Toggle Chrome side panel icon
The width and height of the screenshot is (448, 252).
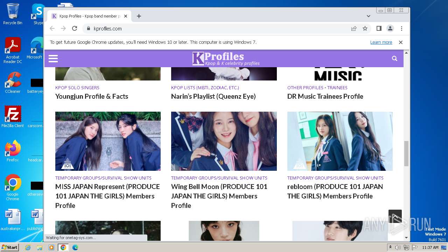coord(379,29)
